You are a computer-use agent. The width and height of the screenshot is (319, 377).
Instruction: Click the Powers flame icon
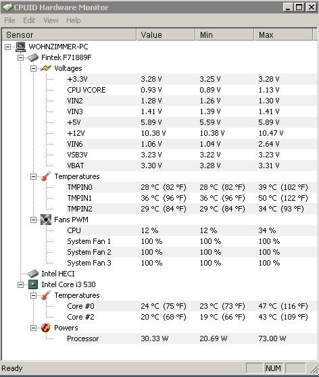46,328
